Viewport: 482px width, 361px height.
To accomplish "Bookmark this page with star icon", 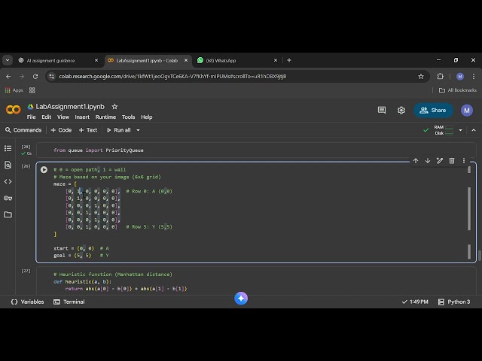I will point(421,77).
